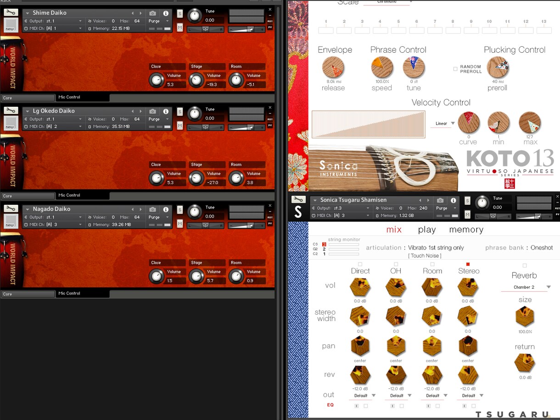Open the Shamisen Direct out Default dropdown
The image size is (560, 420).
click(364, 396)
